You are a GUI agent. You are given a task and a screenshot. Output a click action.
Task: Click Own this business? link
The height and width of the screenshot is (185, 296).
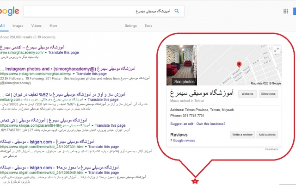(x=211, y=124)
